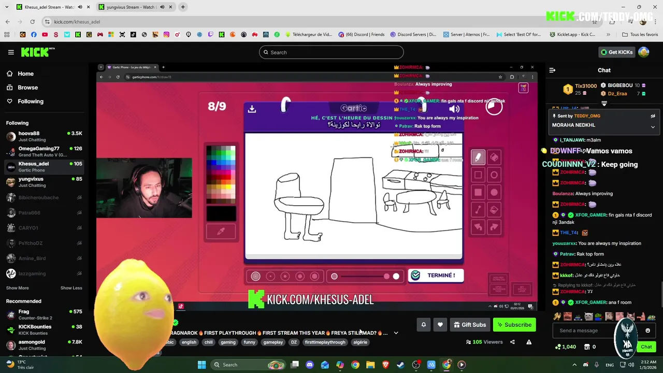Open the browser tab list dropdown
The height and width of the screenshot is (373, 663).
(x=7, y=7)
